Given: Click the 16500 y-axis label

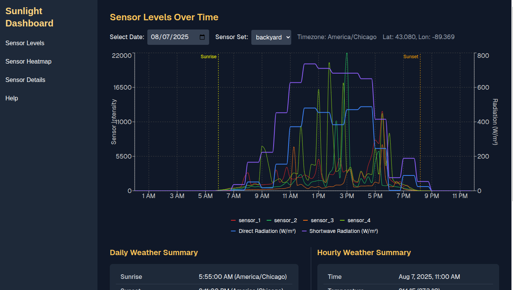Looking at the screenshot, I should (122, 88).
